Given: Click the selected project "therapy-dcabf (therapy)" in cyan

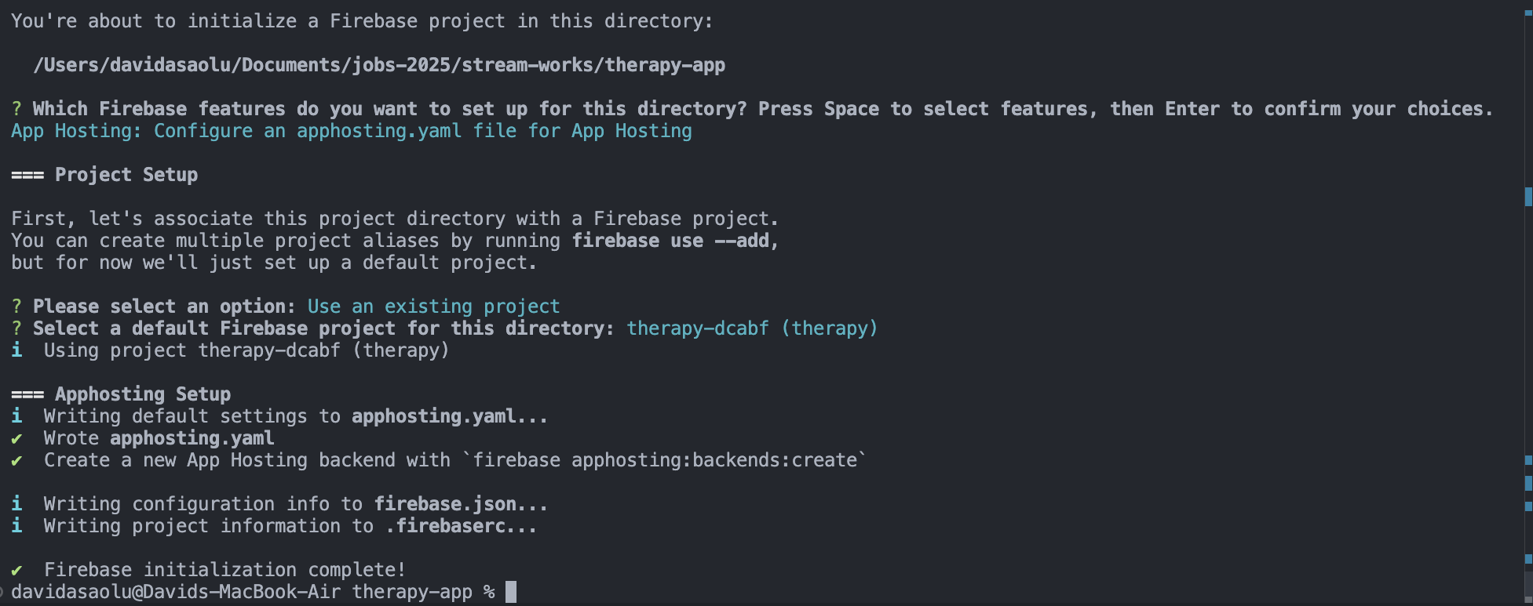Looking at the screenshot, I should tap(751, 328).
